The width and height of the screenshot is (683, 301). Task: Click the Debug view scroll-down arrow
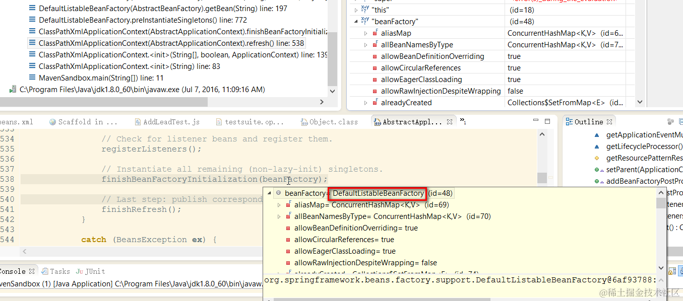[332, 91]
